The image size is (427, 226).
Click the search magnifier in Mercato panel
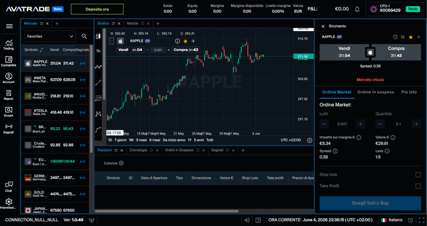[84, 36]
